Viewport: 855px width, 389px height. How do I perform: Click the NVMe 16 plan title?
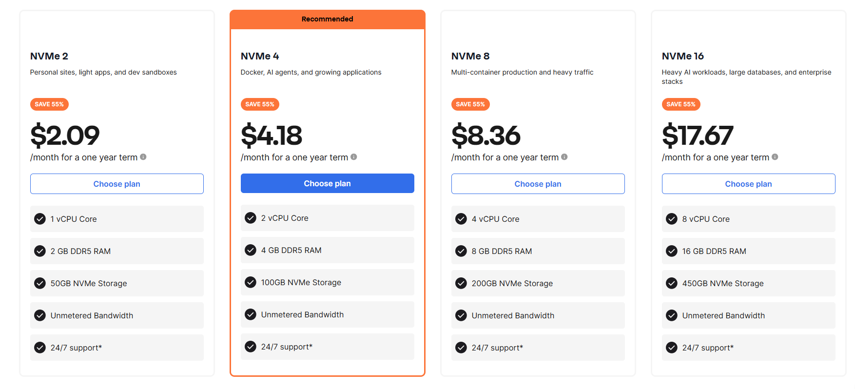point(683,56)
